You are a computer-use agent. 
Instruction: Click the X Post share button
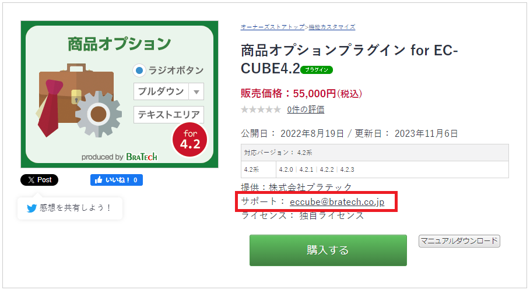click(x=39, y=180)
